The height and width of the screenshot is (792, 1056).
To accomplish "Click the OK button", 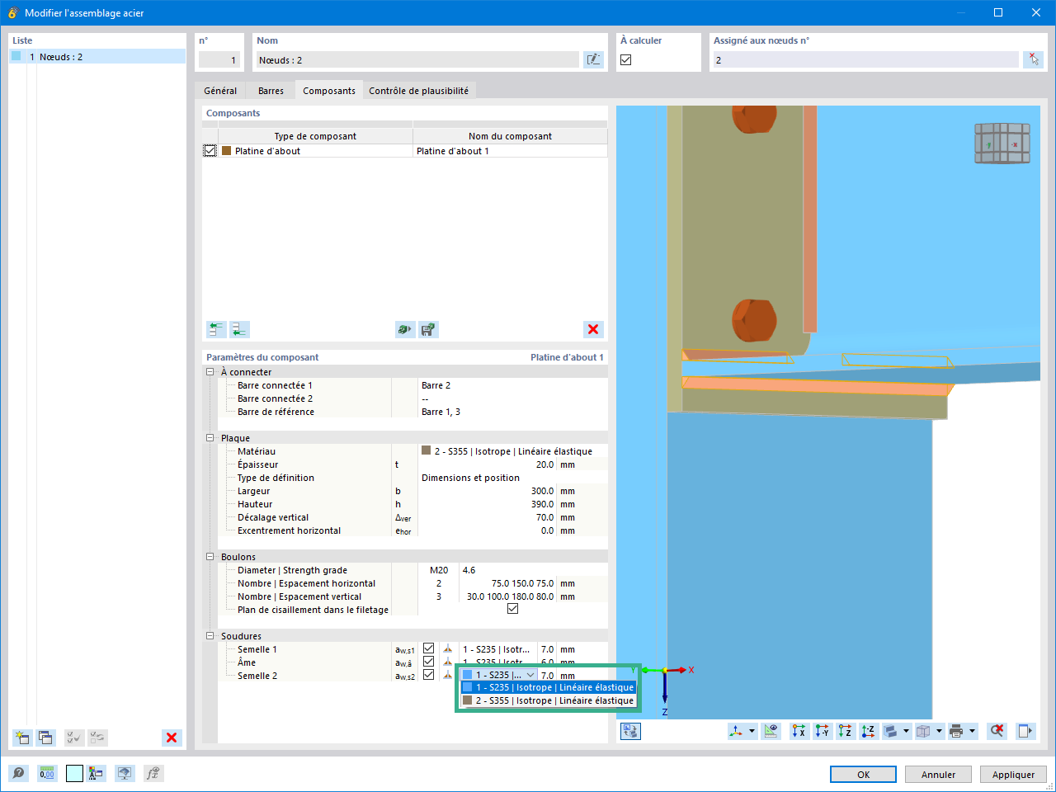I will [x=863, y=775].
